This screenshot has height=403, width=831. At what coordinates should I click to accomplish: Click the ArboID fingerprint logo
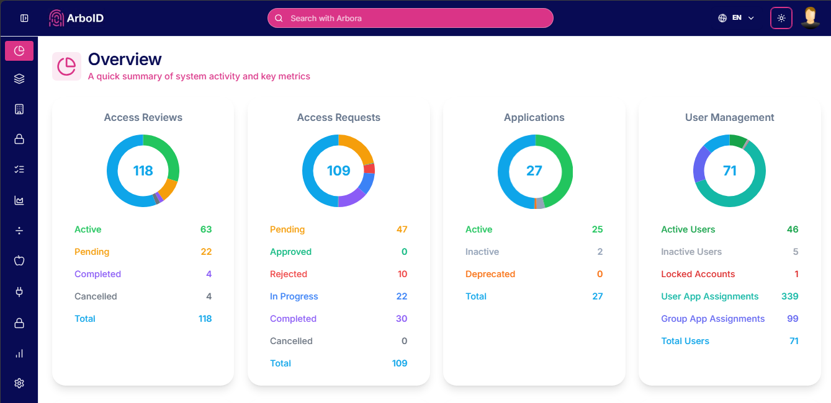pyautogui.click(x=56, y=18)
